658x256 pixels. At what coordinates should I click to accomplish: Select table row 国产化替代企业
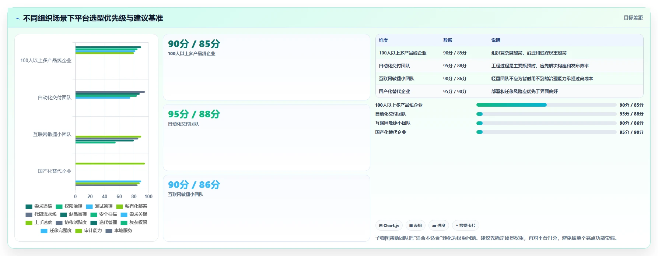pyautogui.click(x=510, y=91)
